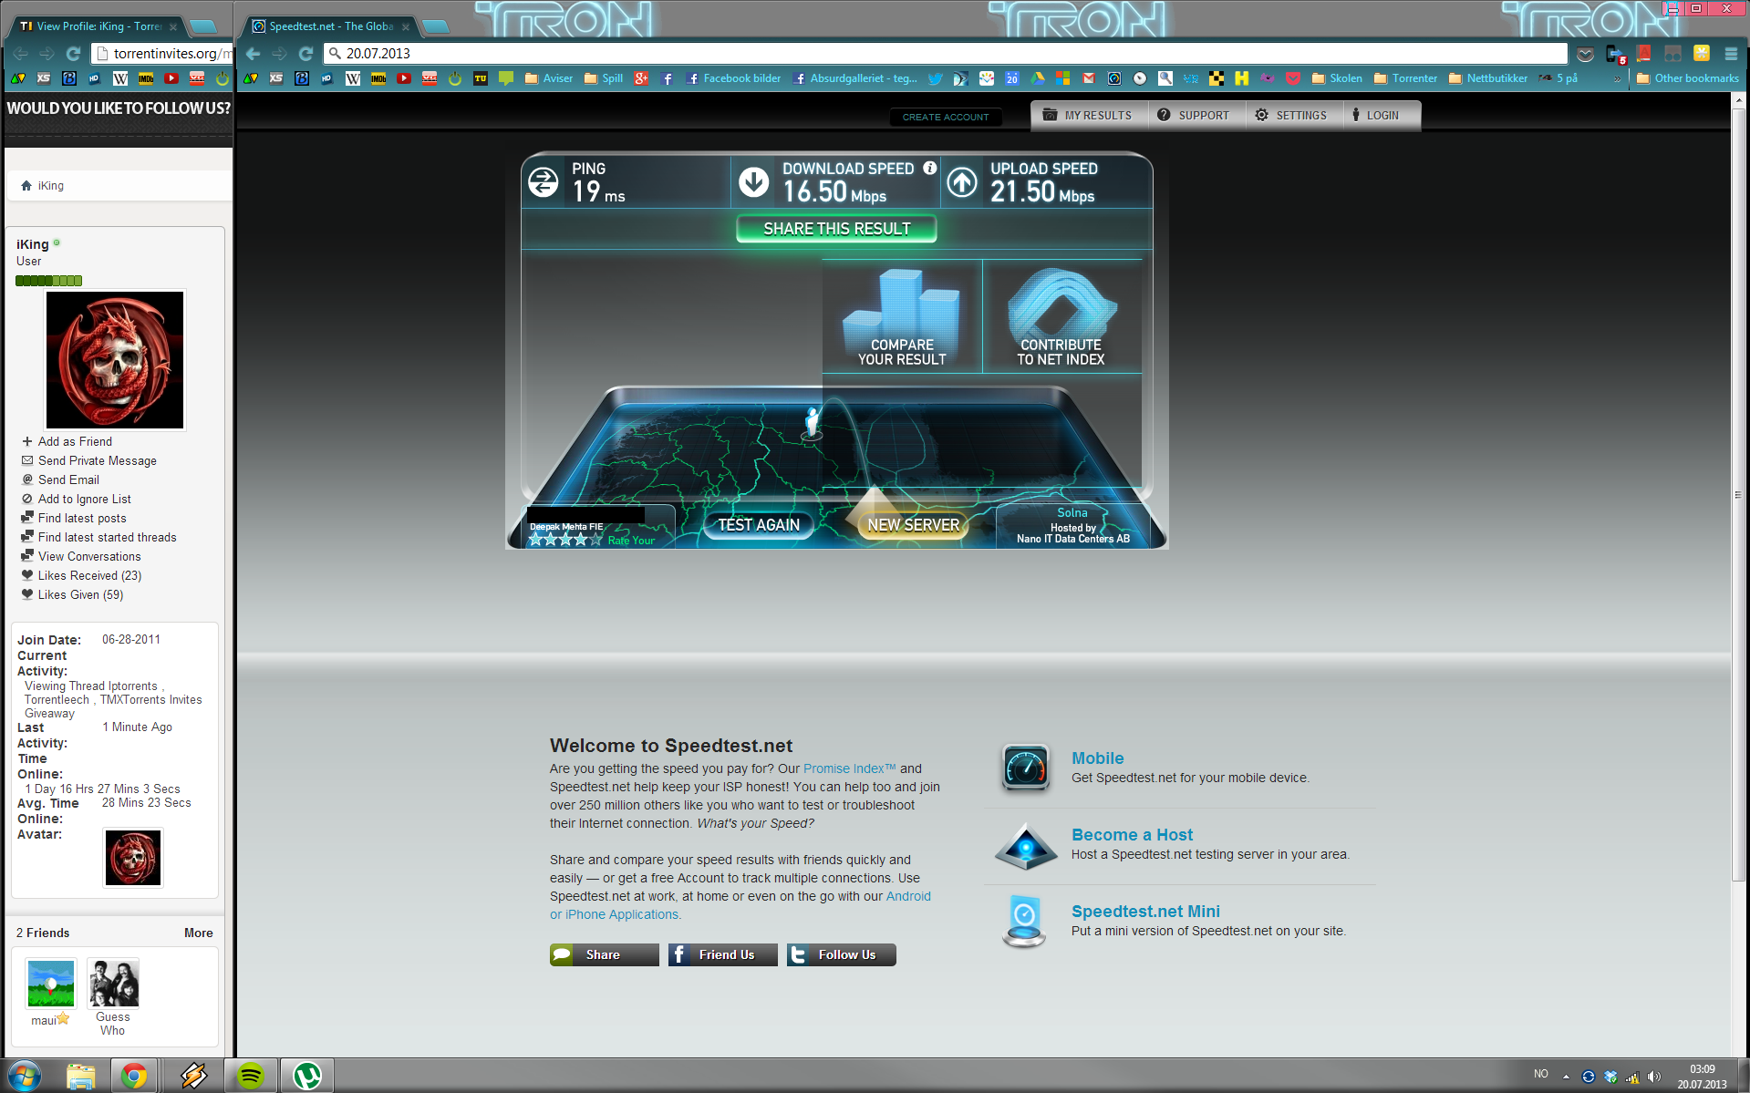Click the Speedtest page vertical scrollbar

click(x=1738, y=494)
